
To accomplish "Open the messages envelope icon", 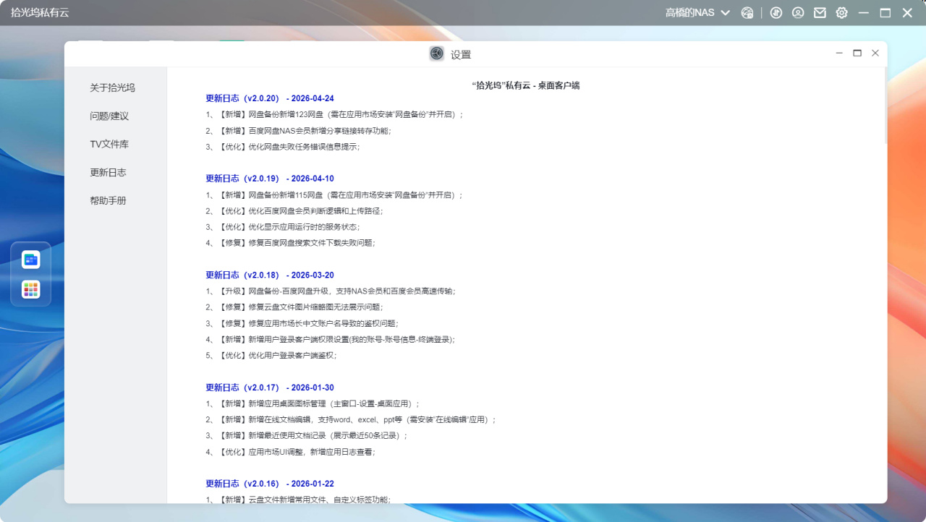I will 820,13.
